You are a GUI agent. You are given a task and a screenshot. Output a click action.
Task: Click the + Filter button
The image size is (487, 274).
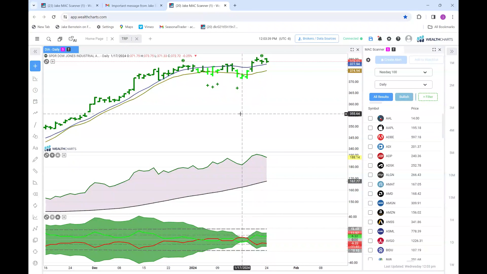tap(428, 97)
